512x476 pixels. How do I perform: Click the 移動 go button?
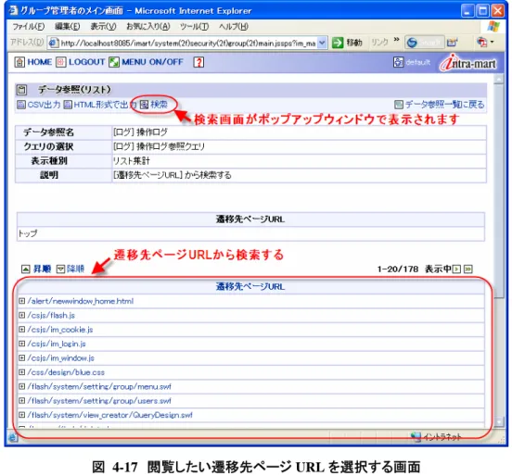click(x=347, y=43)
